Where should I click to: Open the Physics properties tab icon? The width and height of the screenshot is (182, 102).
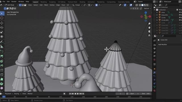tap(154, 80)
